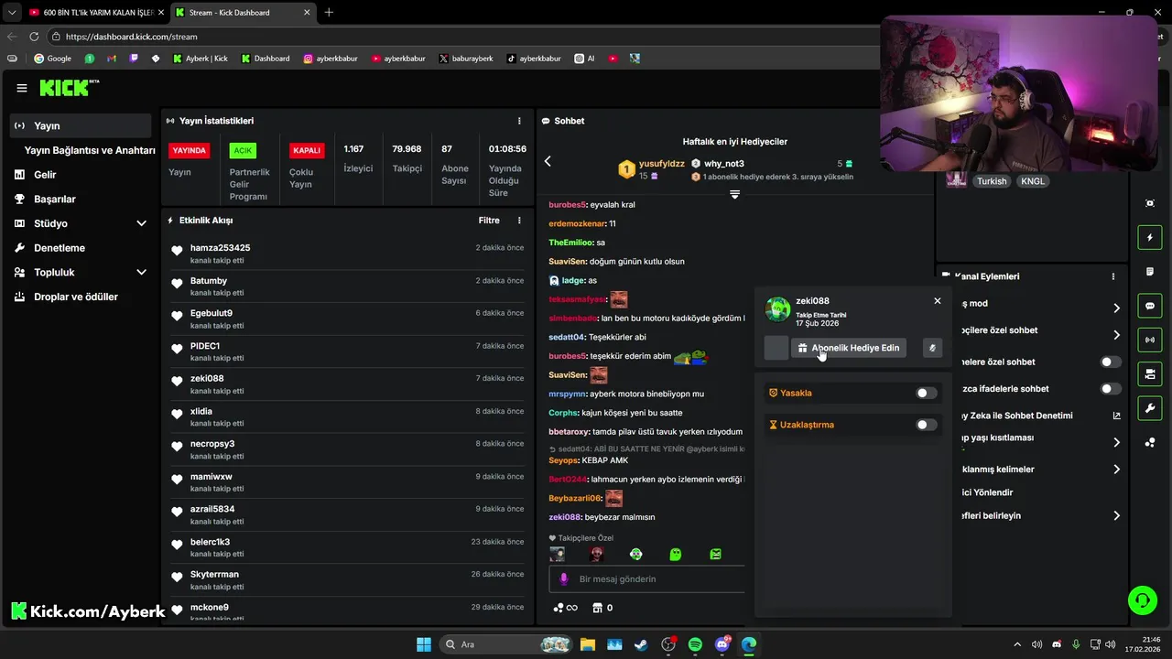Open Steam from the taskbar
The height and width of the screenshot is (659, 1172).
[641, 644]
